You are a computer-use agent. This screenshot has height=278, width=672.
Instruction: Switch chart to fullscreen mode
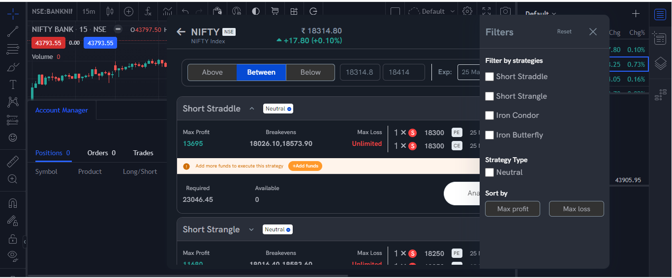click(x=487, y=11)
